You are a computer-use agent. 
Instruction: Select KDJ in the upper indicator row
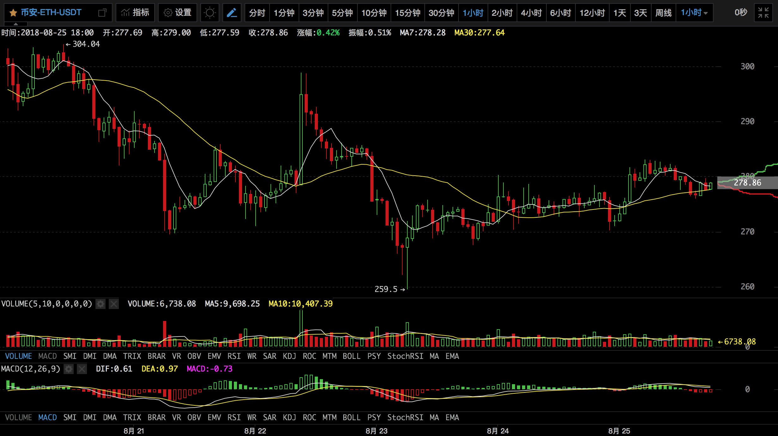289,356
